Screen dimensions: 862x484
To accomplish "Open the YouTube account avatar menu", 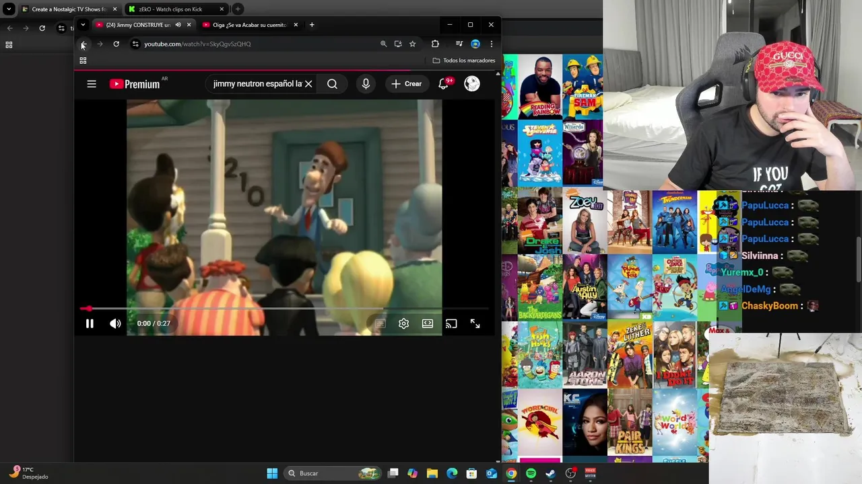I will (x=472, y=84).
